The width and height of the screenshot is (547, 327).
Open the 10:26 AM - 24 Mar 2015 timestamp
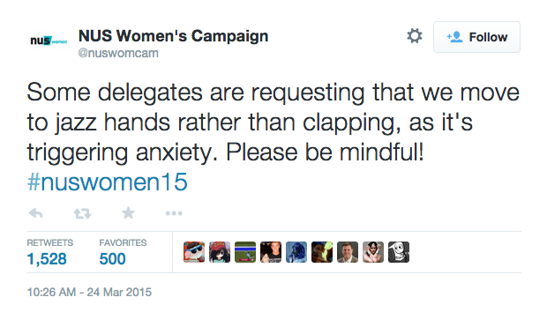89,292
